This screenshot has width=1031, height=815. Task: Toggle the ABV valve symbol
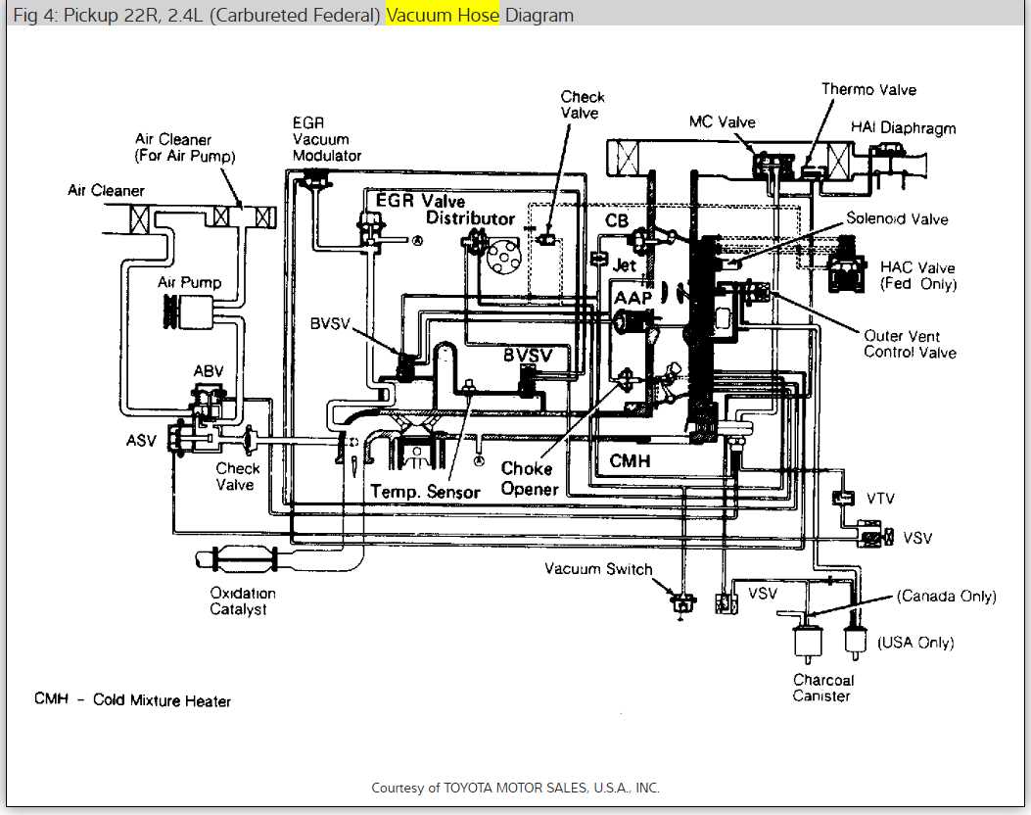point(211,396)
